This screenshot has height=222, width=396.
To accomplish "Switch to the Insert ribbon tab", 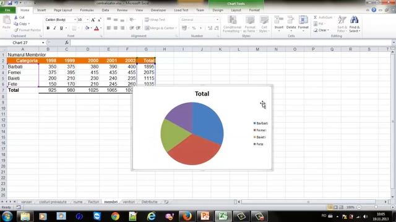I will pyautogui.click(x=41, y=10).
